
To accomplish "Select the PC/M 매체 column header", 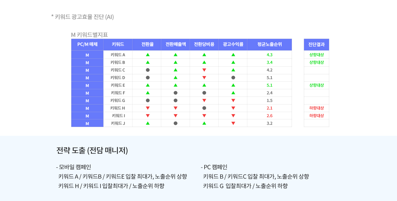I will point(87,44).
